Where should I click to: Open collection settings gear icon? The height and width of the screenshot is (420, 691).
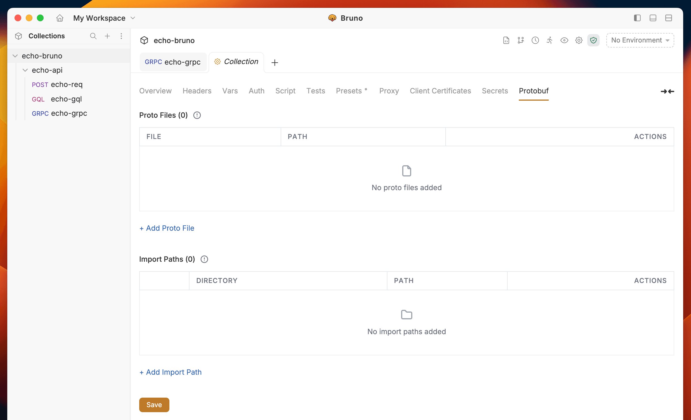[x=579, y=40]
